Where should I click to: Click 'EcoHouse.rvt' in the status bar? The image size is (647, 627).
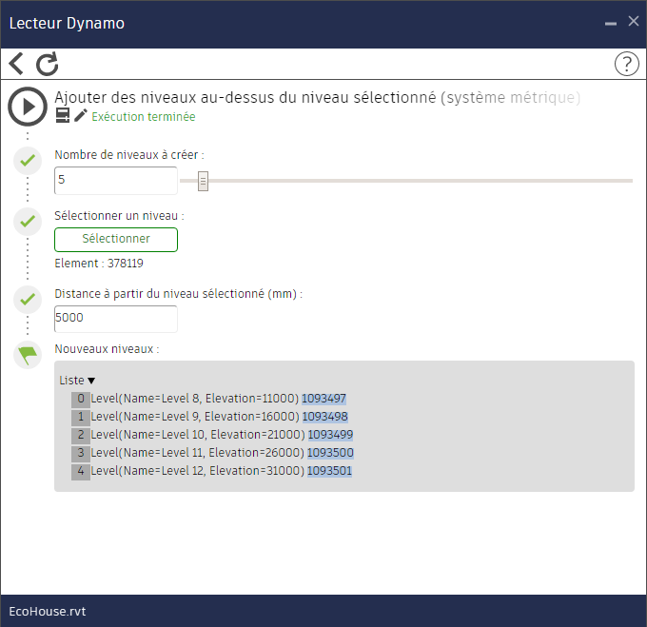pos(48,612)
